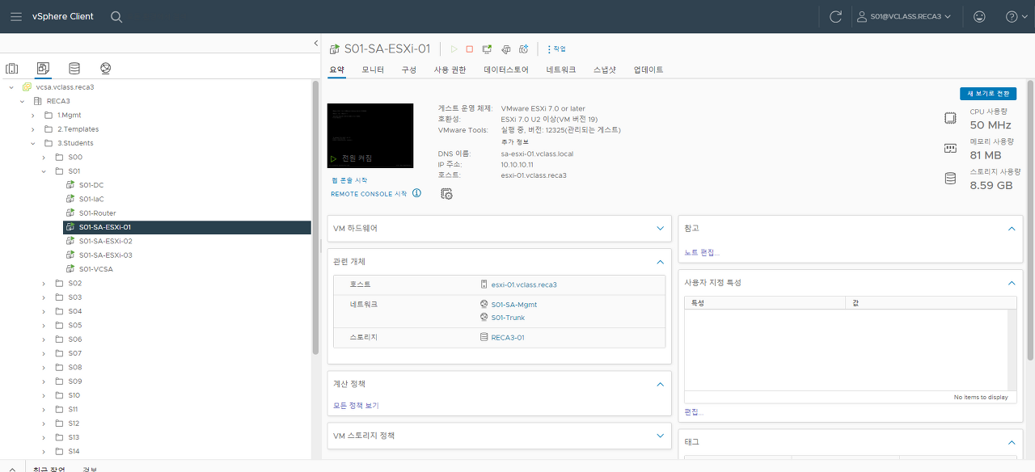The image size is (1035, 472).
Task: Collapse the vcsa.vclass.reca3 tree node
Action: pyautogui.click(x=11, y=86)
